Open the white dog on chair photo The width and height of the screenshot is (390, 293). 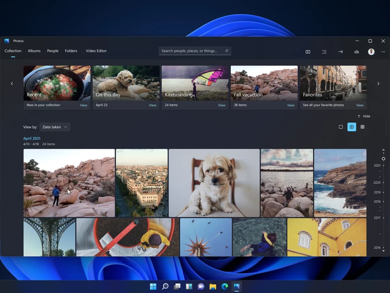pos(214,183)
